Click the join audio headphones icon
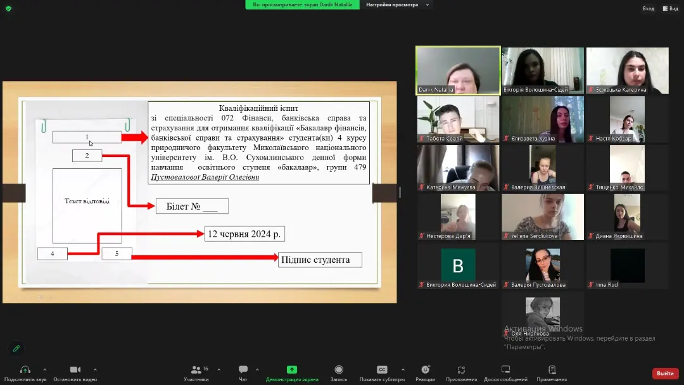The width and height of the screenshot is (684, 385). 25,370
